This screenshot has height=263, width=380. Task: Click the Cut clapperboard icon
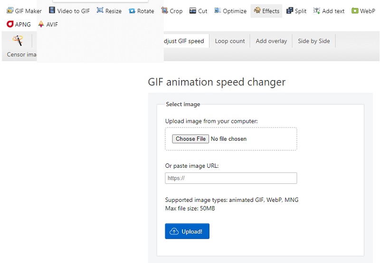(x=193, y=11)
